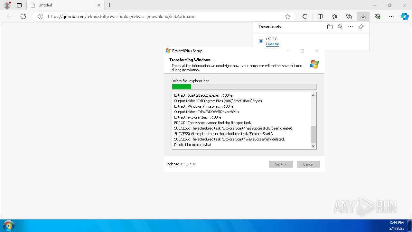Screen dimensions: 412x232
Task: Minimize the Revert8Plus Setup window
Action: pyautogui.click(x=288, y=51)
